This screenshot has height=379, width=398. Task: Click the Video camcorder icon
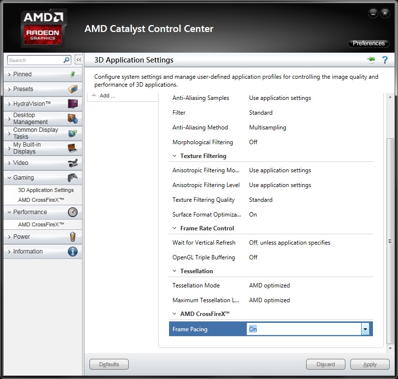point(73,163)
